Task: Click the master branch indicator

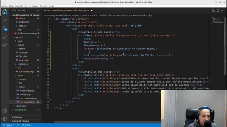Action: tap(9, 125)
